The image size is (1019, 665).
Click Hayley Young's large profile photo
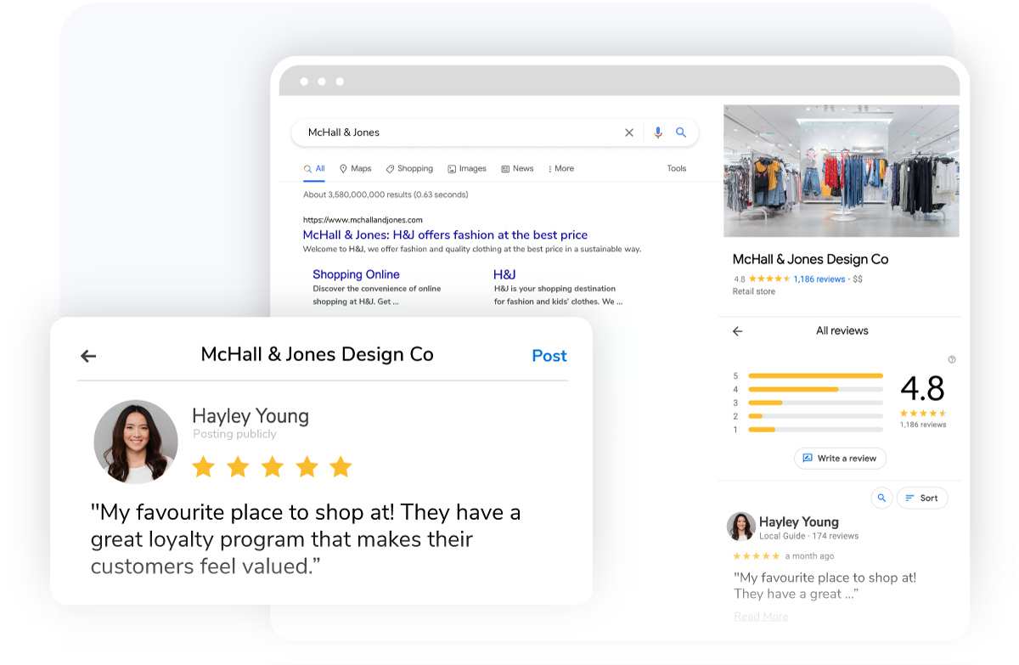136,442
